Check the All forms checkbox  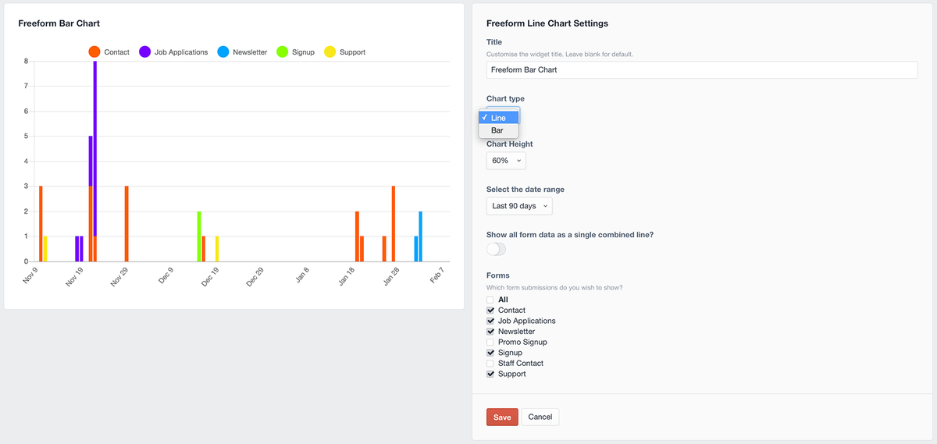[490, 300]
